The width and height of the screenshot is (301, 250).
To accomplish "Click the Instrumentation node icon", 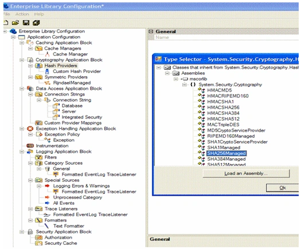I will click(x=30, y=146).
